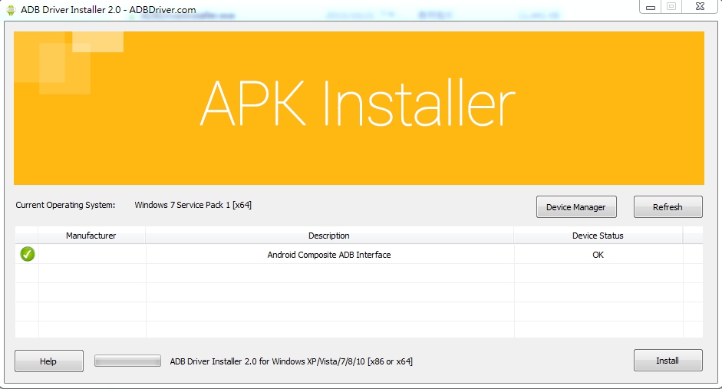This screenshot has height=389, width=722.
Task: Click the progress bar next to Help
Action: coord(127,361)
